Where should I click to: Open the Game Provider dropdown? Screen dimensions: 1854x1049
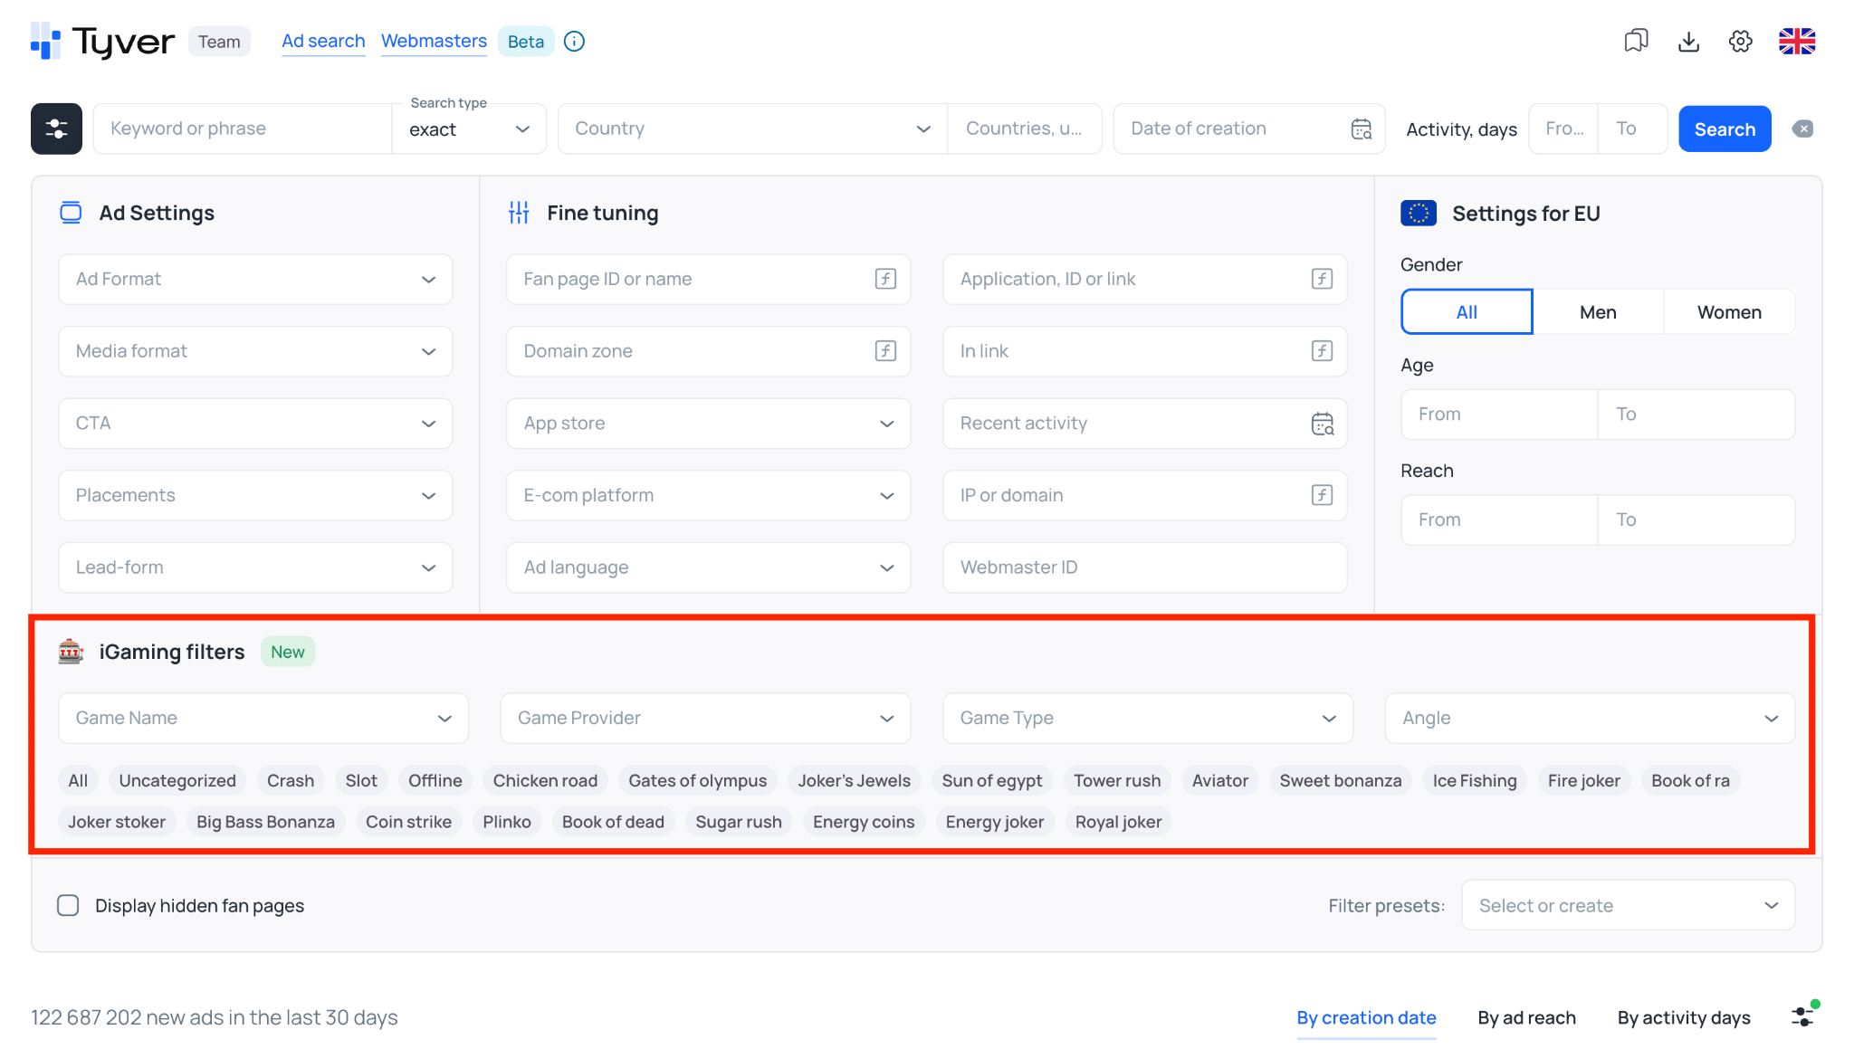(705, 718)
